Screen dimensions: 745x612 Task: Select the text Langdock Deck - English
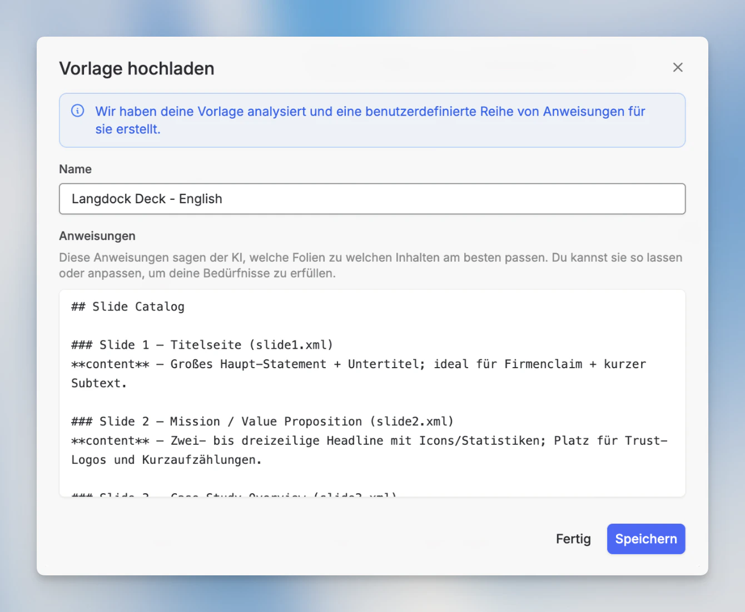146,199
